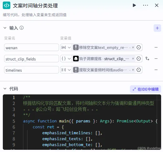Remove the 钩子洞察提炼 reference with x
The height and width of the screenshot is (152, 163).
tap(133, 59)
